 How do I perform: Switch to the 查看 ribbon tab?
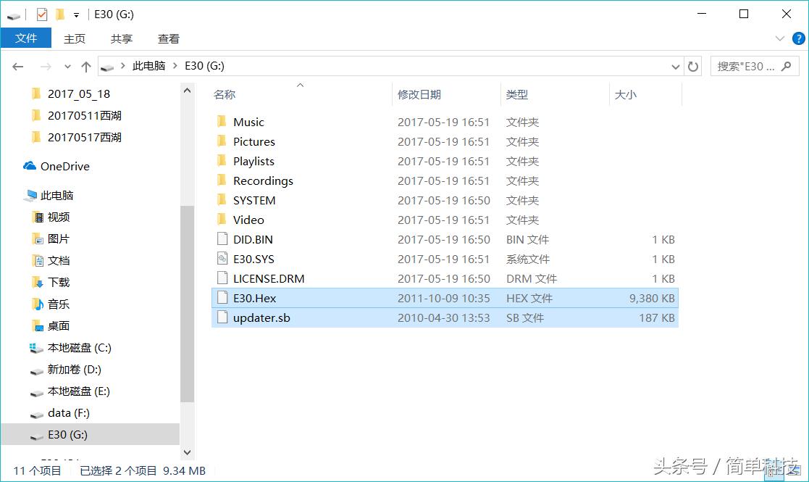(168, 38)
